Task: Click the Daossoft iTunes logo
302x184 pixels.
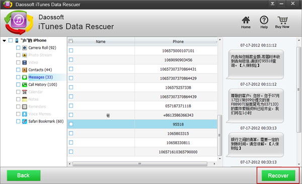Action: [19, 23]
